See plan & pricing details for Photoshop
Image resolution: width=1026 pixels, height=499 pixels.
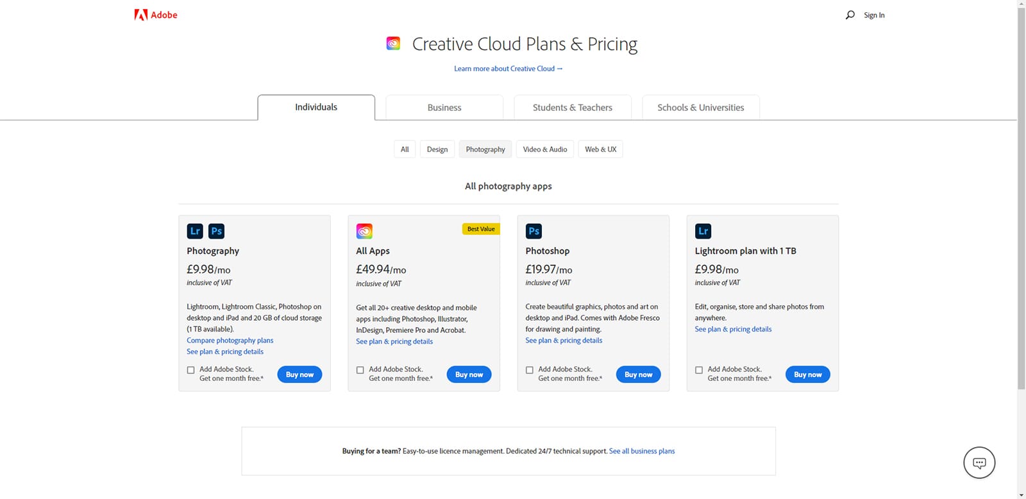564,341
